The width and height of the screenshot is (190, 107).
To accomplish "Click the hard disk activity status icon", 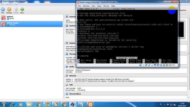I will 140,65.
